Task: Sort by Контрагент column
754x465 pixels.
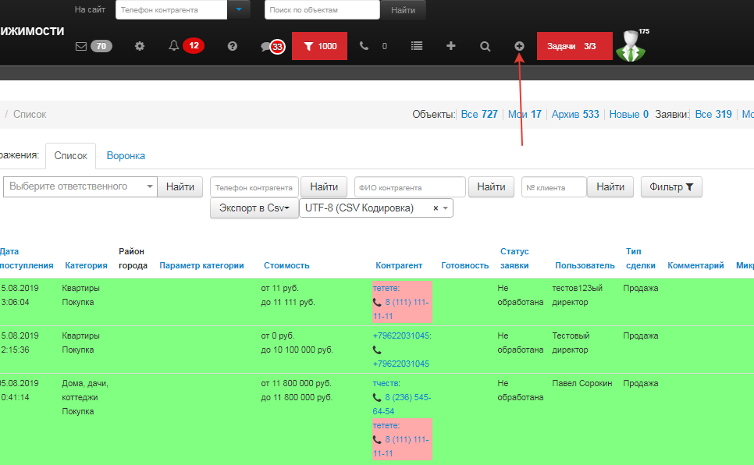Action: (399, 265)
